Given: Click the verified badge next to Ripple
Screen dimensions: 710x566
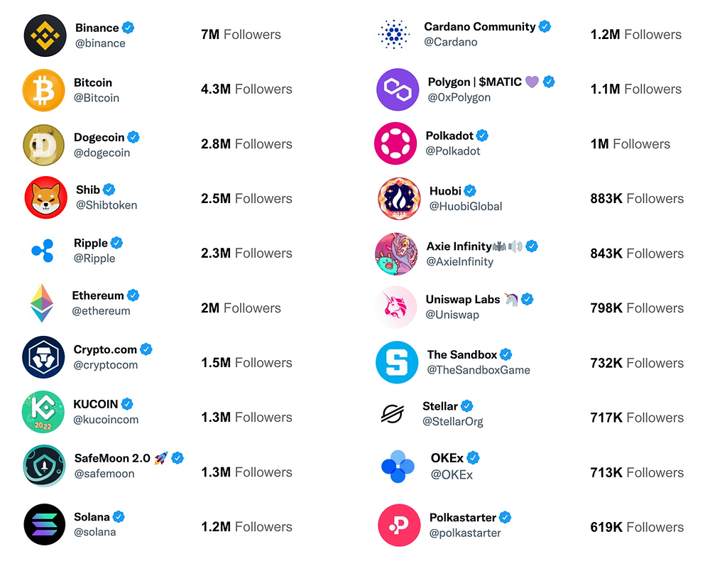Looking at the screenshot, I should point(117,243).
